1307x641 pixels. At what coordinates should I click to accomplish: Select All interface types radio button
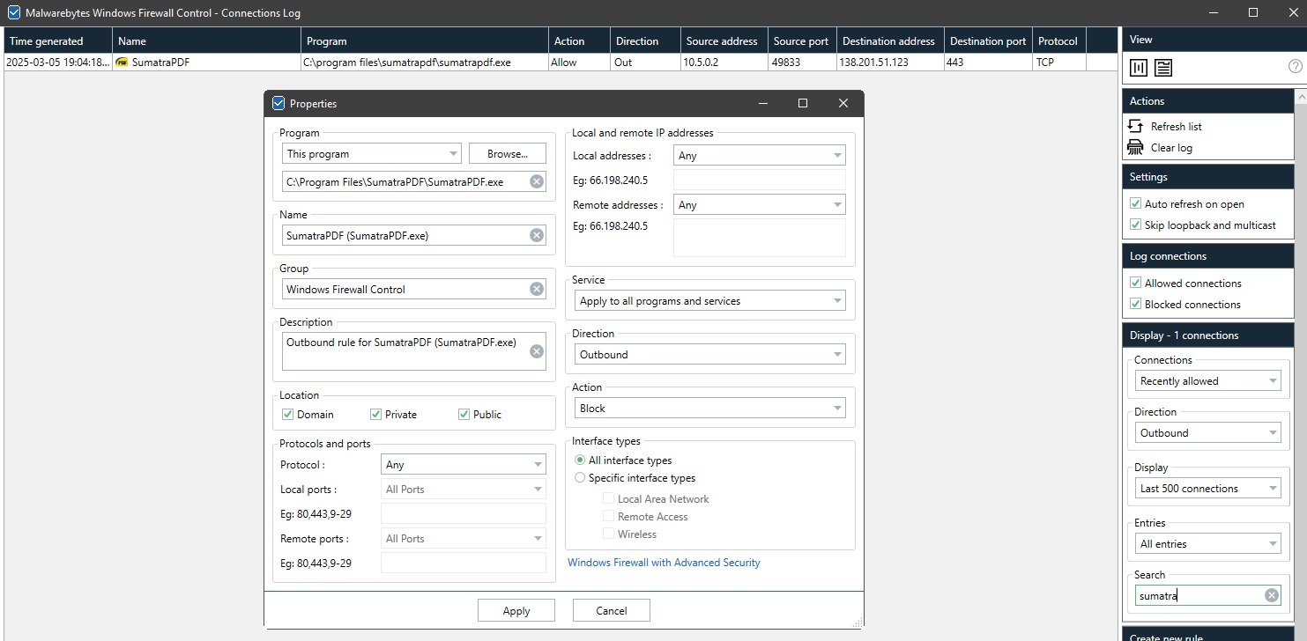pos(580,460)
